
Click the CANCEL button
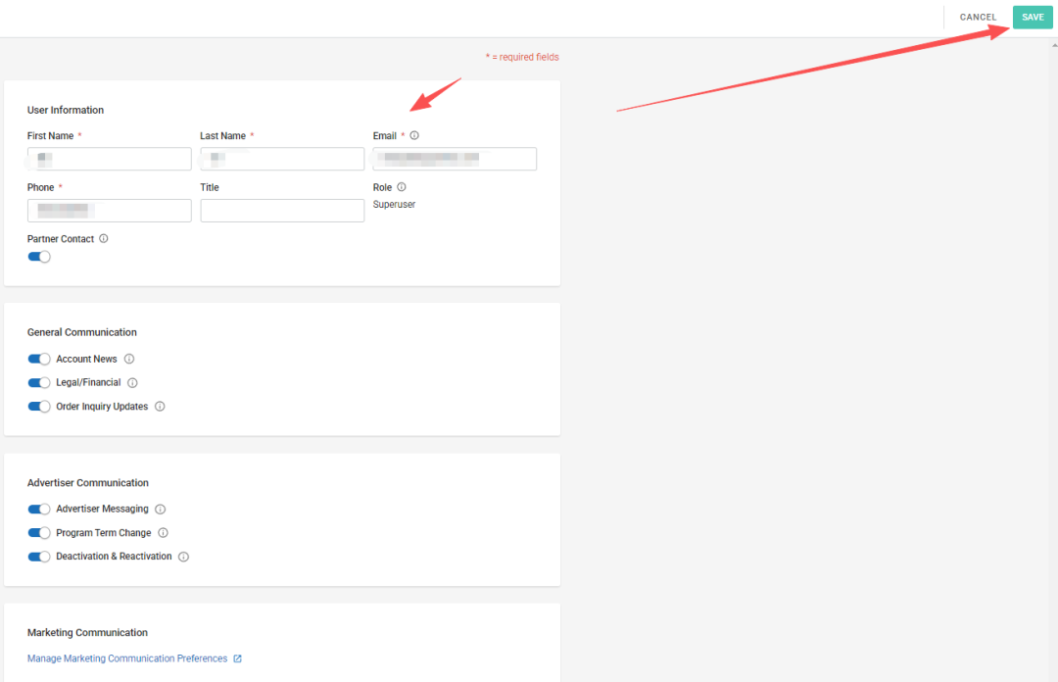978,17
